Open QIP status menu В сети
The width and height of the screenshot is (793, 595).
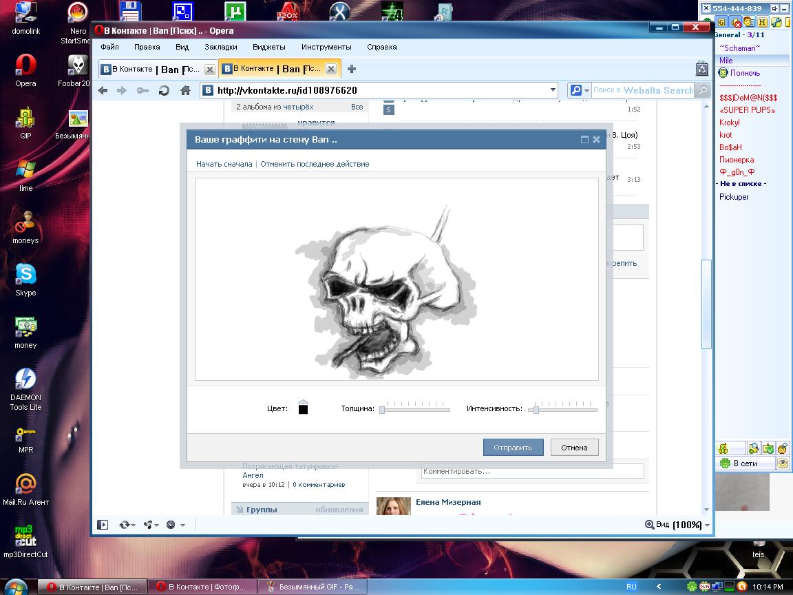(x=745, y=463)
